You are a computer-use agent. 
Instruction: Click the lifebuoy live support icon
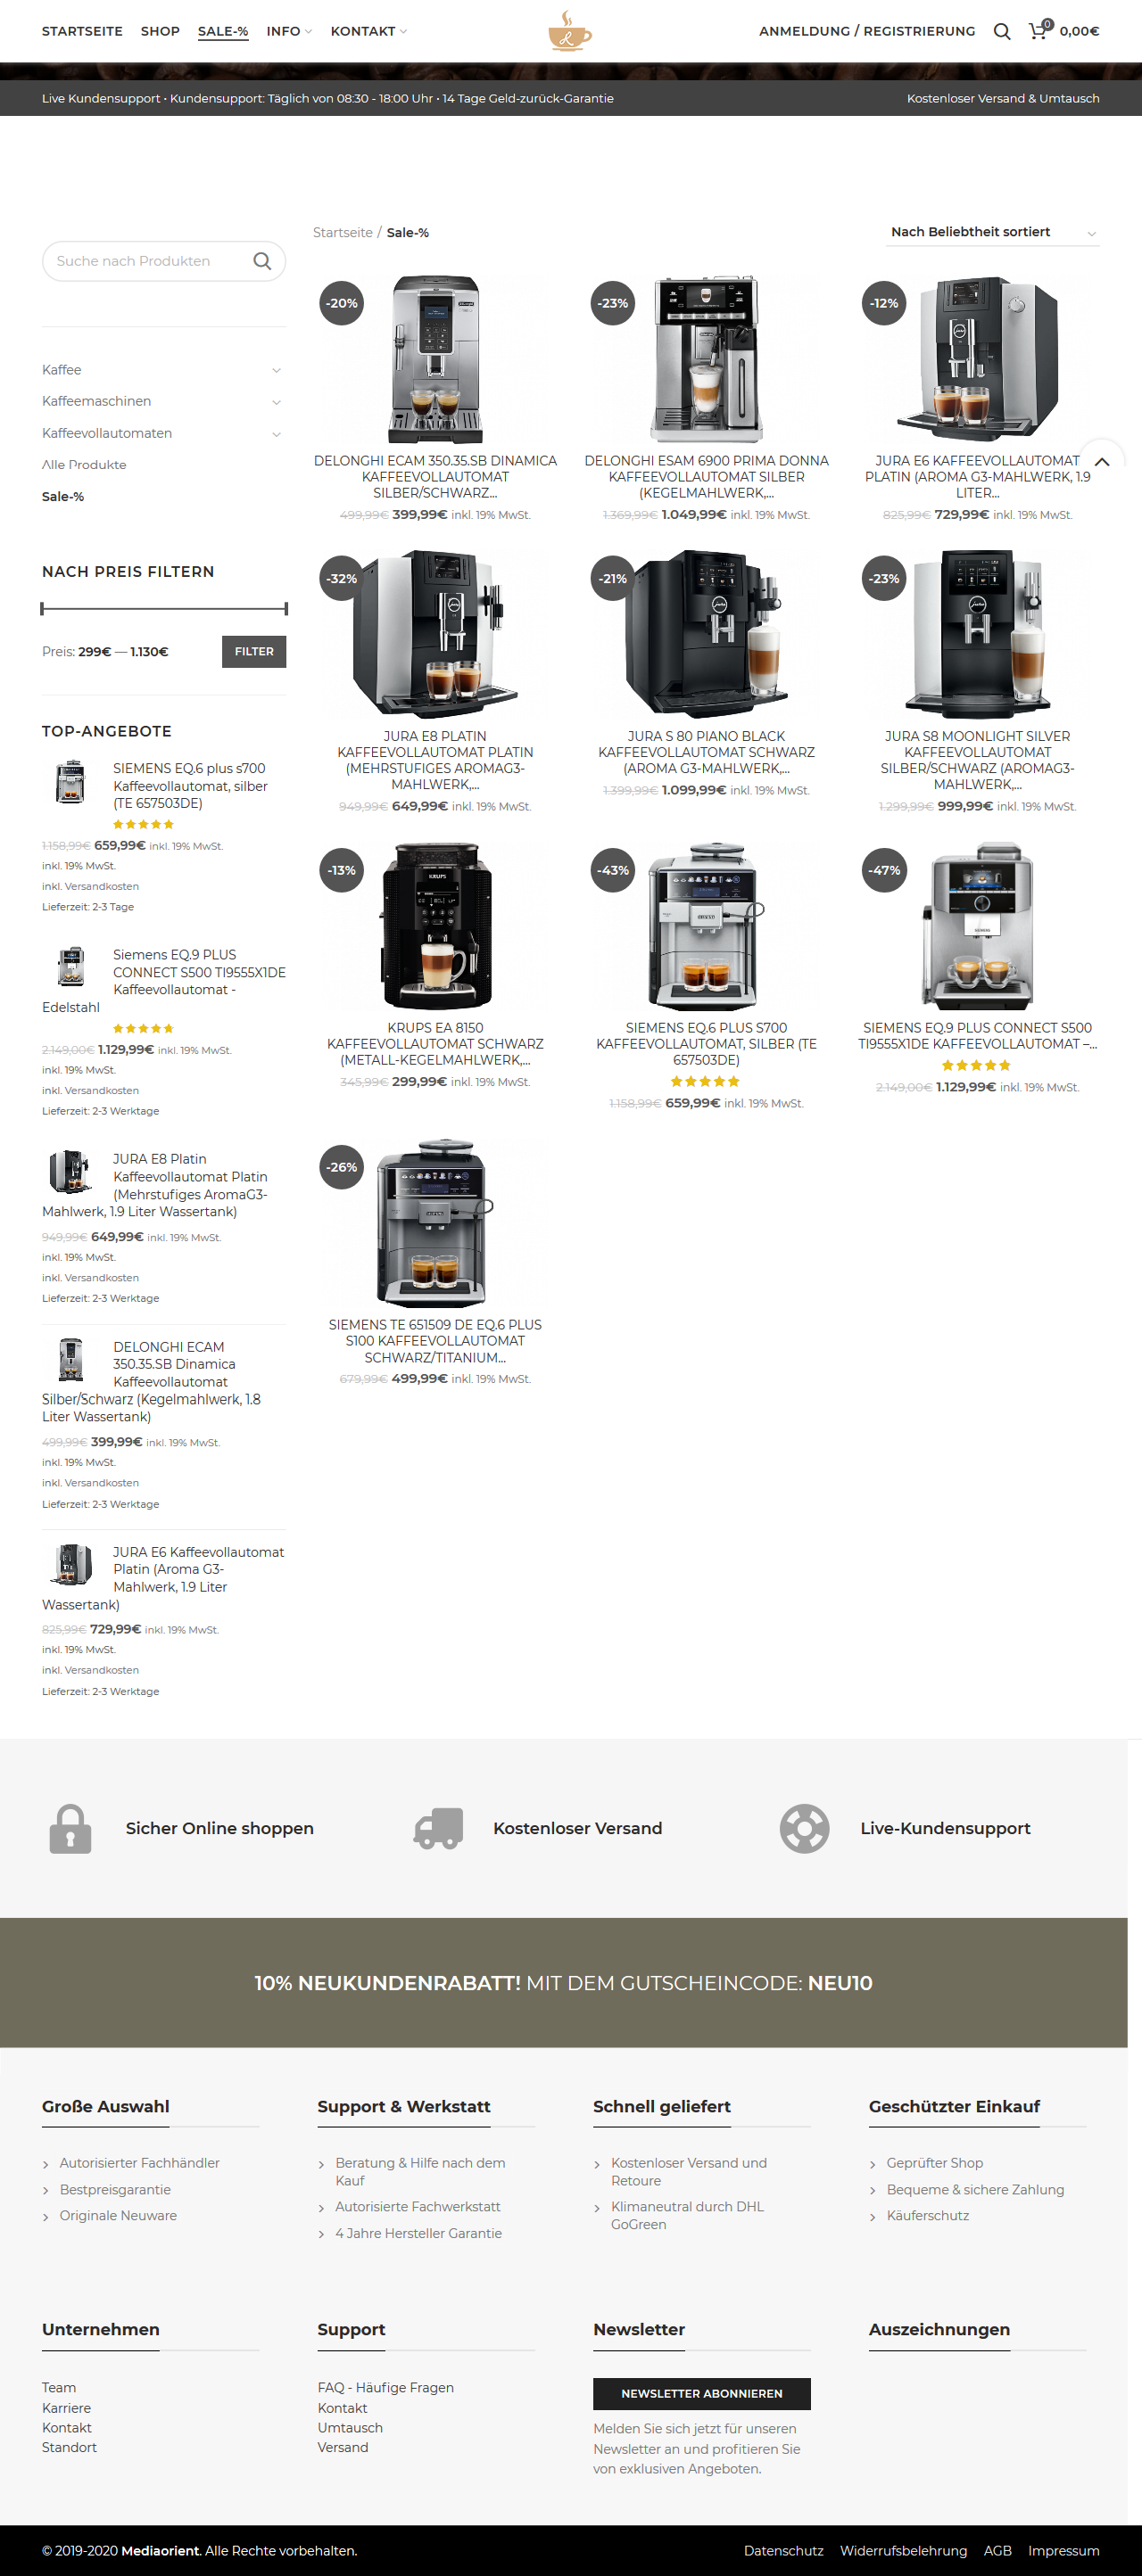point(805,1828)
